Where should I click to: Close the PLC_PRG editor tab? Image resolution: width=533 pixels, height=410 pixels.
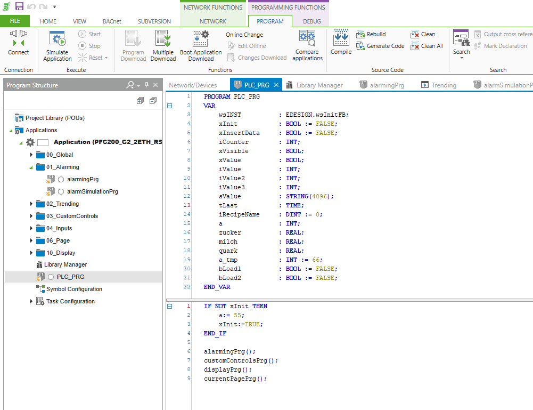point(276,85)
